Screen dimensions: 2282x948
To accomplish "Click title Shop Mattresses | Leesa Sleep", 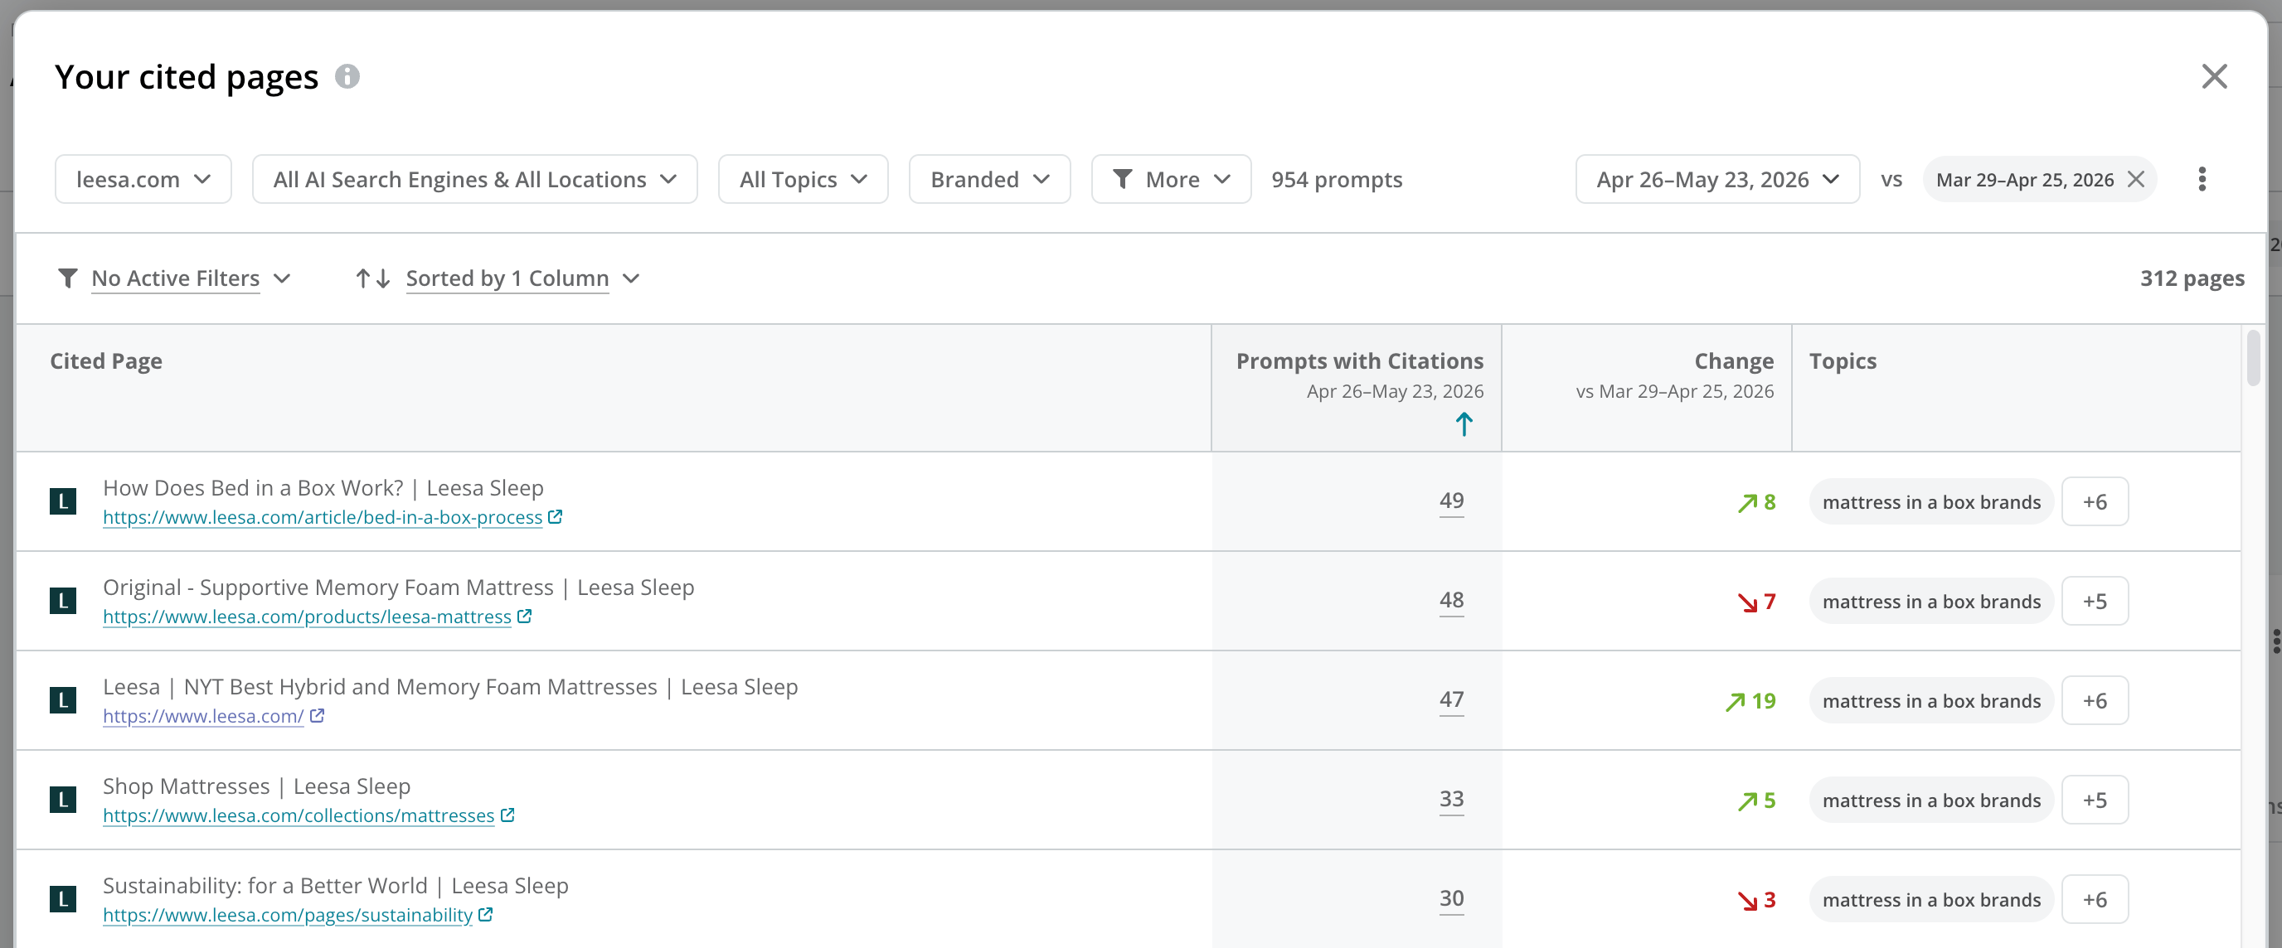I will tap(257, 786).
